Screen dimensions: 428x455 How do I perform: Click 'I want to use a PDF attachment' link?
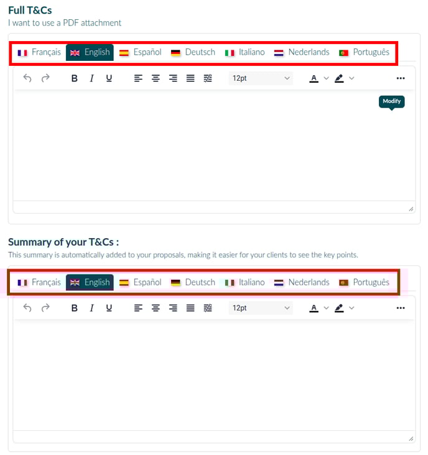coord(65,22)
